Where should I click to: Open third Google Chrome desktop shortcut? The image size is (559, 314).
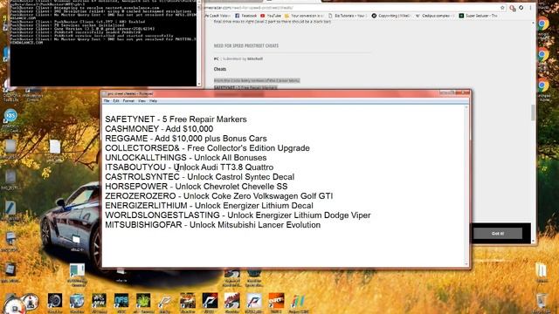(x=542, y=85)
